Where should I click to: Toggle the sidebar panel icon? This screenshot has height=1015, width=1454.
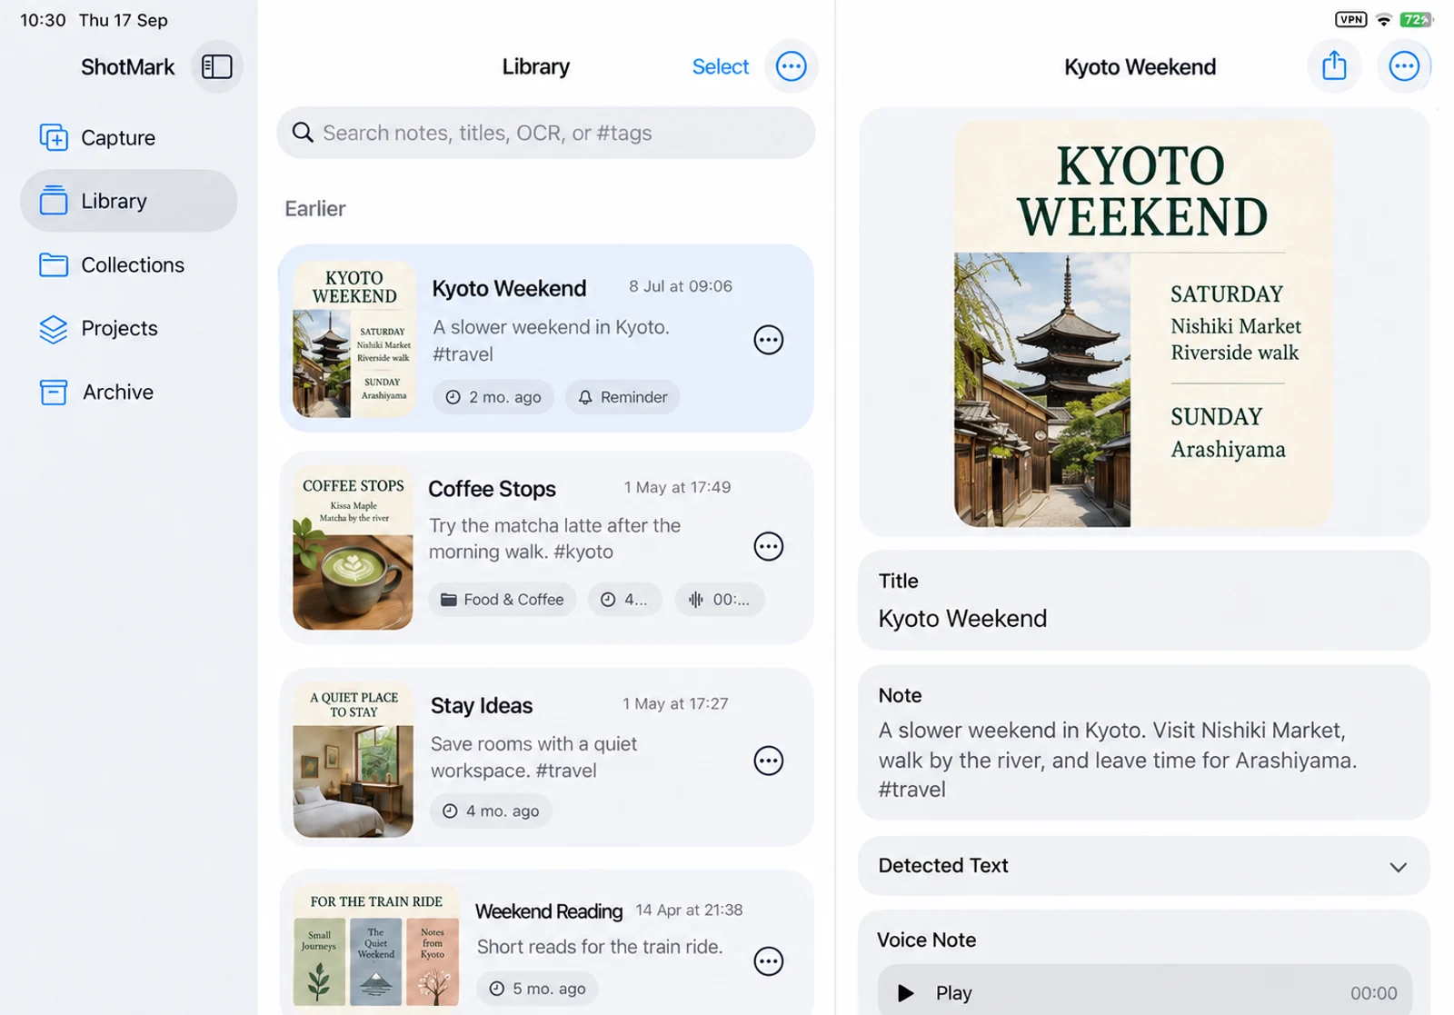coord(216,66)
